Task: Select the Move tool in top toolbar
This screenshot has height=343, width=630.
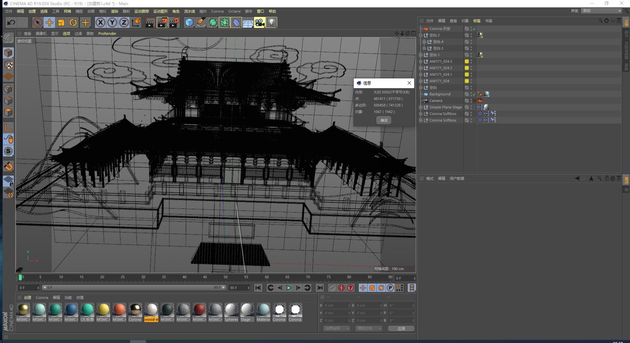Action: (x=50, y=23)
